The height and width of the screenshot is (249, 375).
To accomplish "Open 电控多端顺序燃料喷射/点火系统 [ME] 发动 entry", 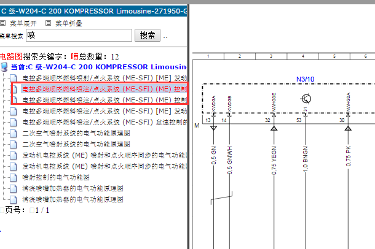I will [x=105, y=78].
